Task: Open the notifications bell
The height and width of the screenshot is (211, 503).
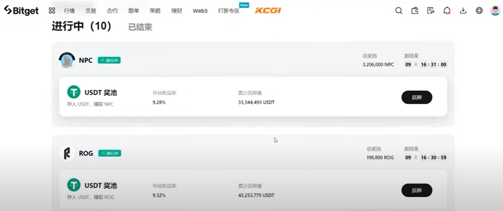Action: point(447,11)
